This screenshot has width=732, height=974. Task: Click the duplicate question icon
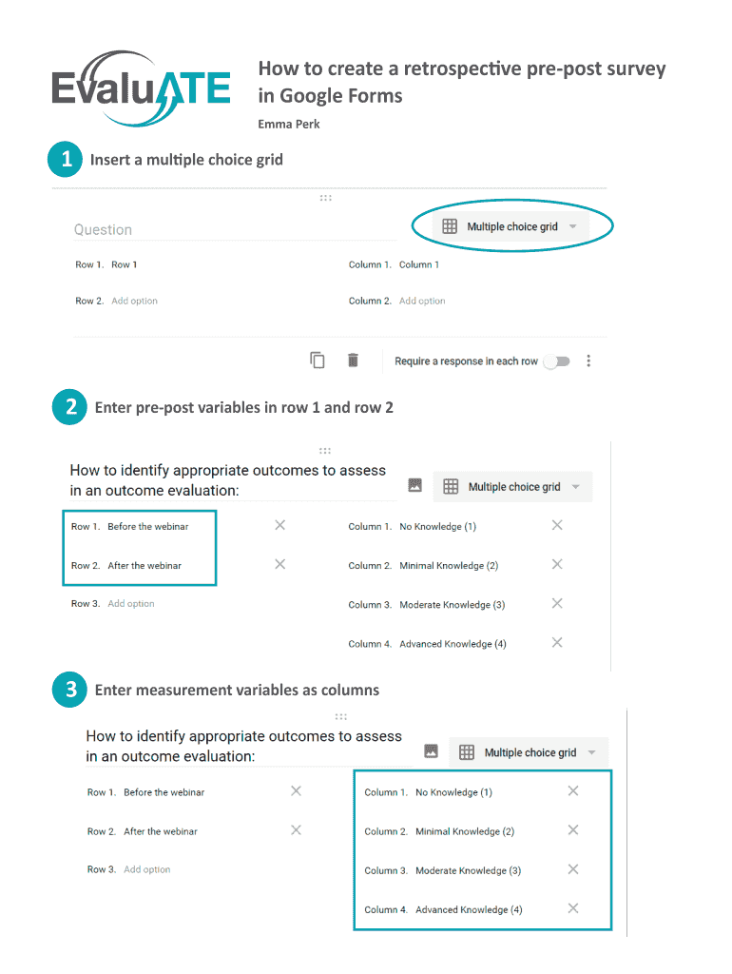[x=318, y=360]
